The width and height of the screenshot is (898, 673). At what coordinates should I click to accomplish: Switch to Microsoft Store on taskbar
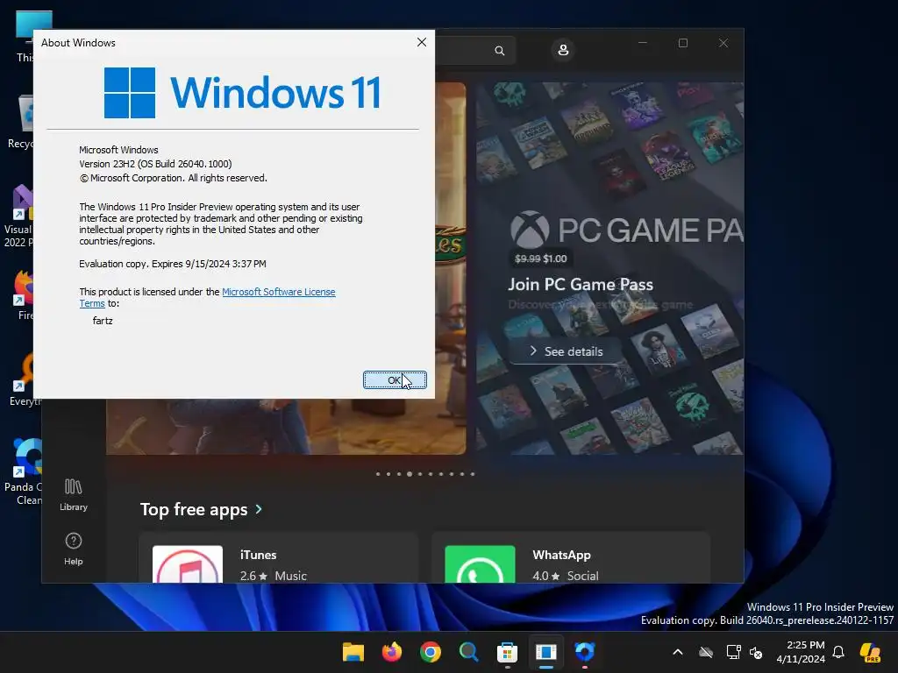[x=508, y=652]
